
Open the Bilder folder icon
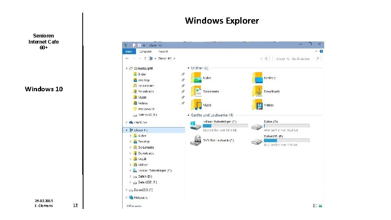coord(196,78)
